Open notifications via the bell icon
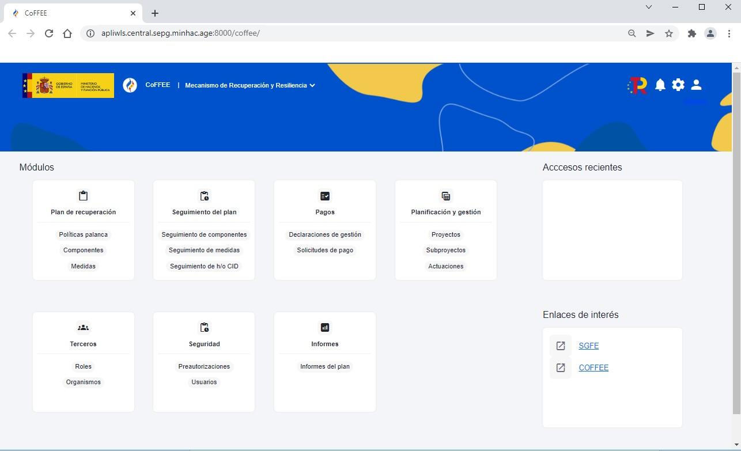The image size is (741, 451). tap(660, 85)
